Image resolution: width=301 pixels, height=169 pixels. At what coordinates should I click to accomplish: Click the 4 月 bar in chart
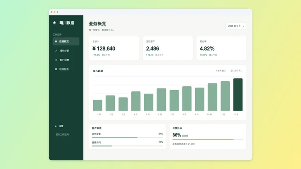(x=136, y=101)
